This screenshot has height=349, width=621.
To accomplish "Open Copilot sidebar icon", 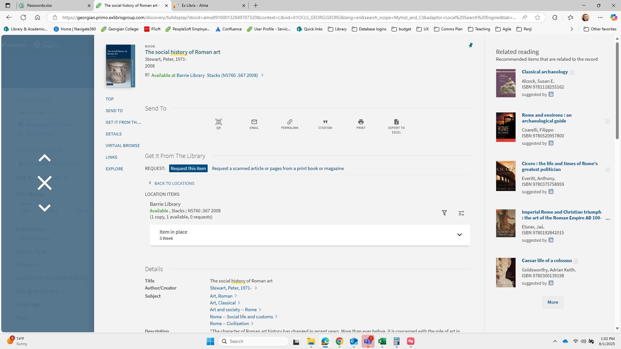I will 614,17.
